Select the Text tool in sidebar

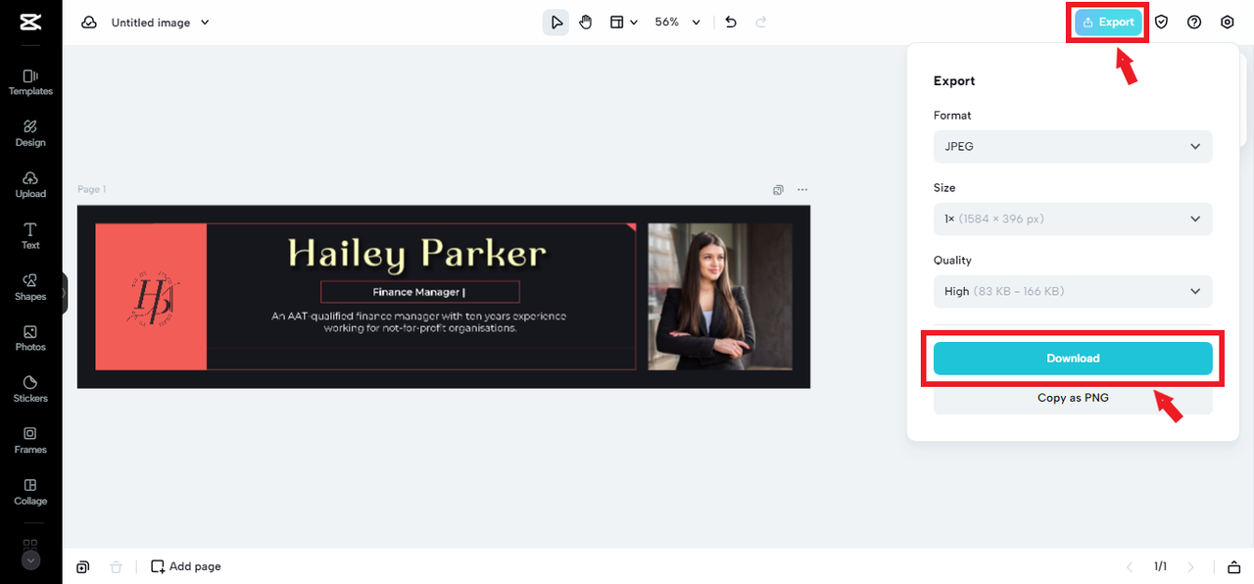pos(30,235)
